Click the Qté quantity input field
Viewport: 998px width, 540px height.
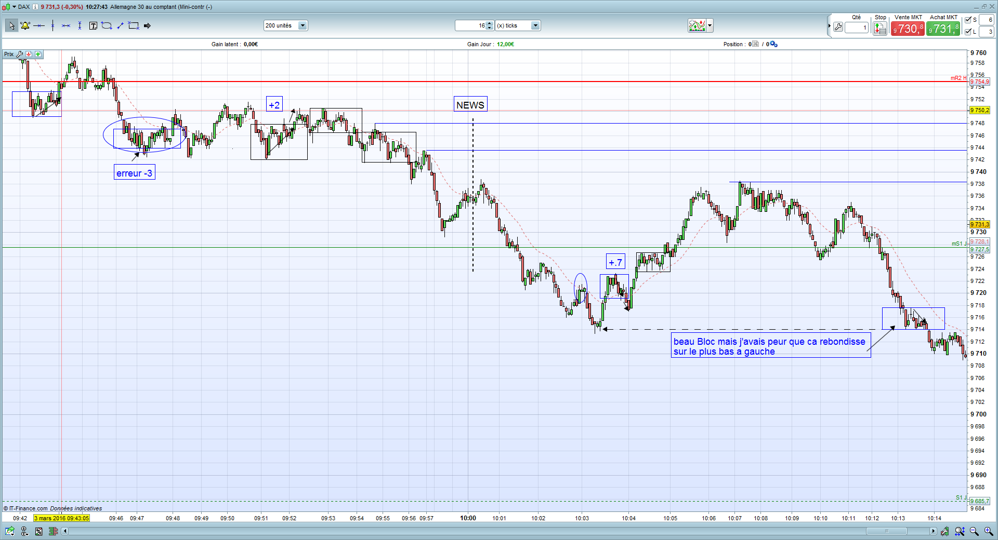(857, 28)
